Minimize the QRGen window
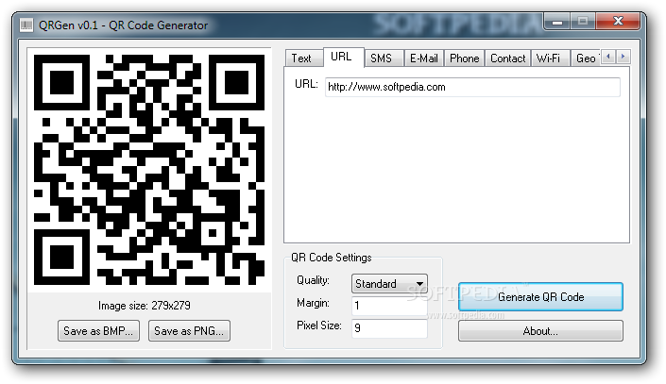Image resolution: width=666 pixels, height=384 pixels. (x=557, y=21)
